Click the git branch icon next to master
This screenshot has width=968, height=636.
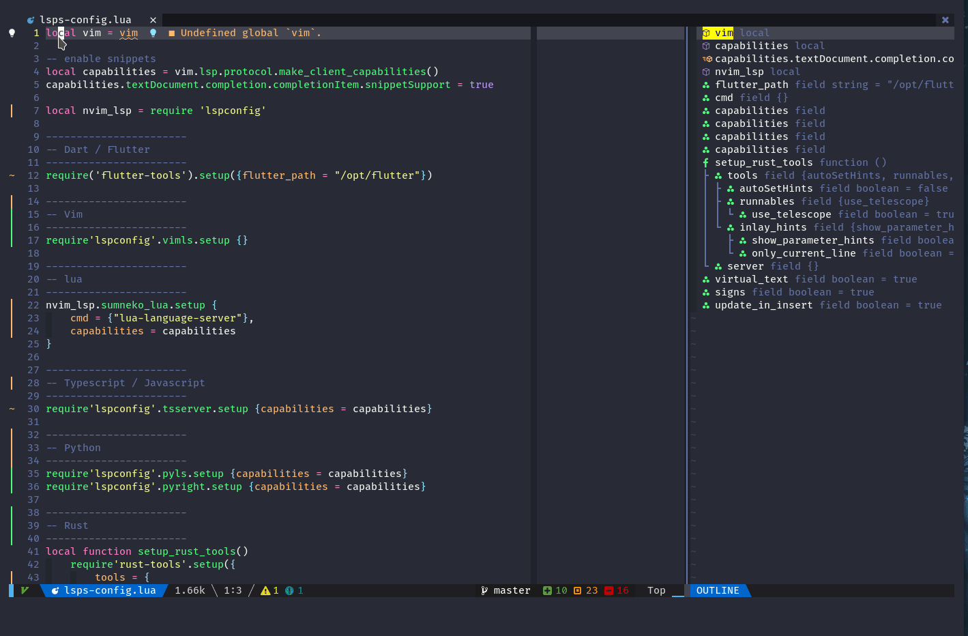point(484,591)
